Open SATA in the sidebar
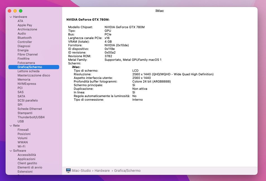Image resolution: width=266 pixels, height=181 pixels. coord(21,96)
